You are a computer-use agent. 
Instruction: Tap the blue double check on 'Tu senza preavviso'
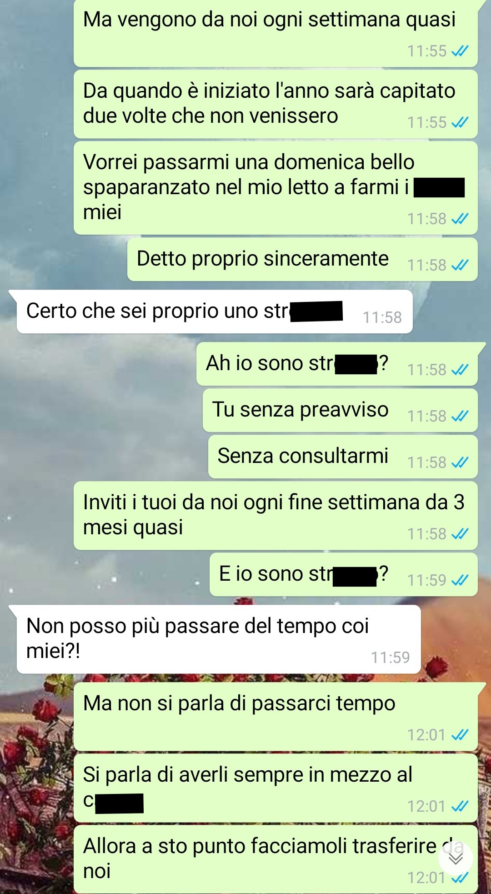coord(460,416)
